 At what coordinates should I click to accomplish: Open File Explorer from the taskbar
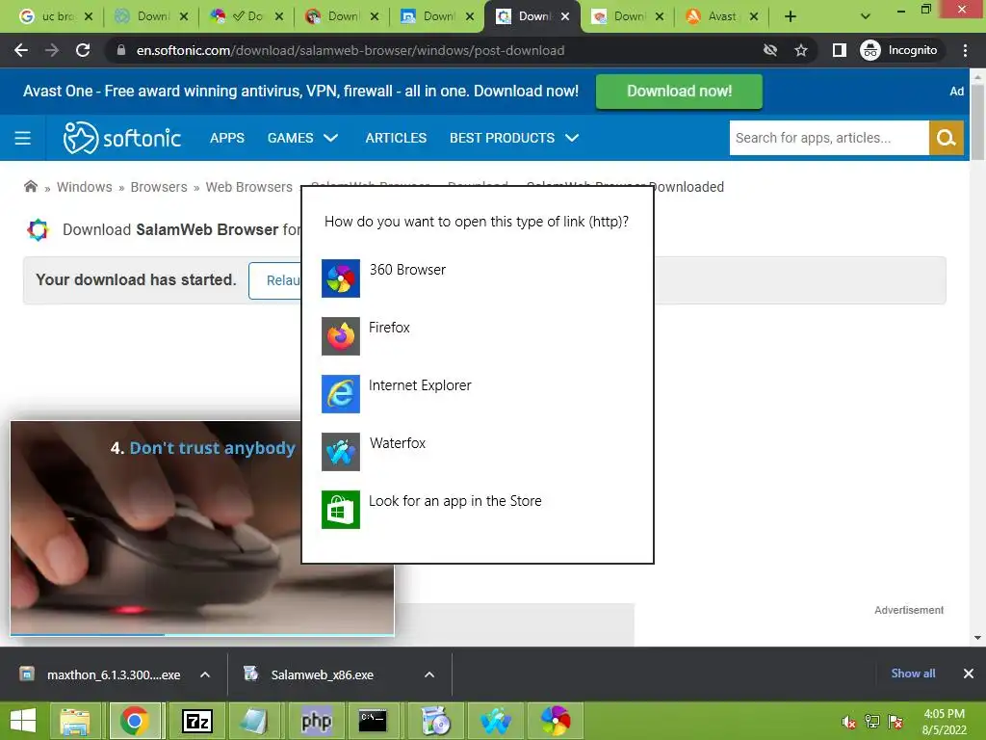(x=75, y=721)
